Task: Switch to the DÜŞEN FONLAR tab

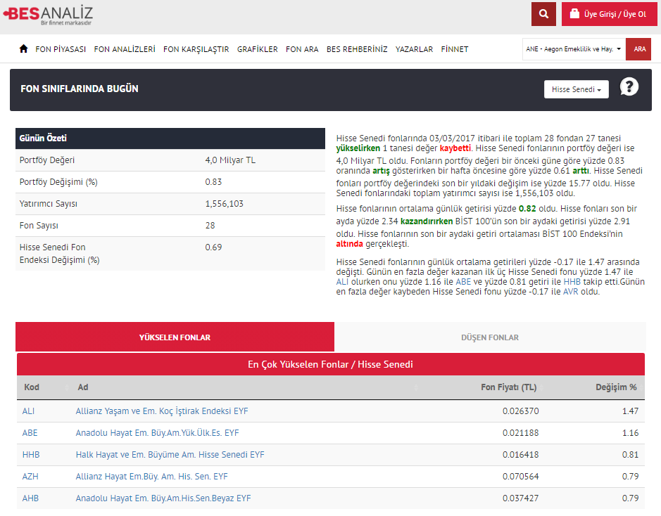Action: [x=490, y=337]
